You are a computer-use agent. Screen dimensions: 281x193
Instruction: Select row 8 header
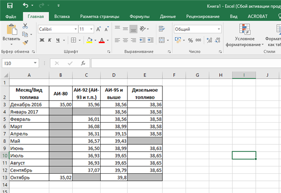coord(5,141)
